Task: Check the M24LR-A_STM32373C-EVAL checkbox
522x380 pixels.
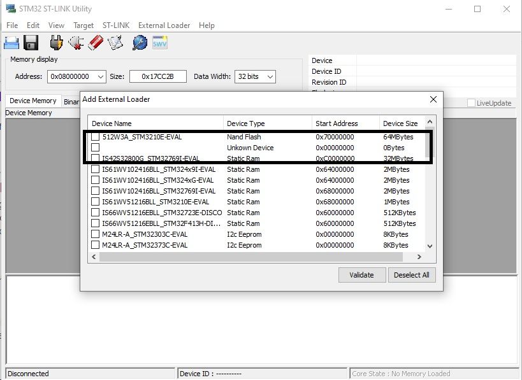Action: click(x=95, y=245)
